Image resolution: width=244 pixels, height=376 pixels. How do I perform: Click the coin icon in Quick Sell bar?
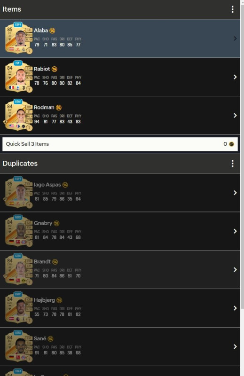click(x=231, y=144)
